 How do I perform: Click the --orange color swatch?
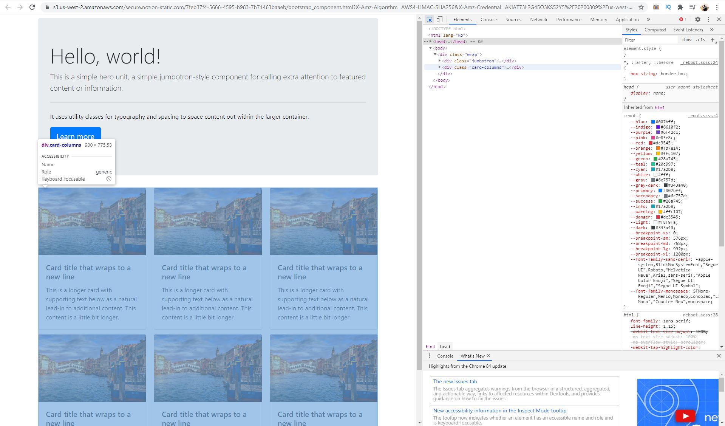click(x=658, y=148)
